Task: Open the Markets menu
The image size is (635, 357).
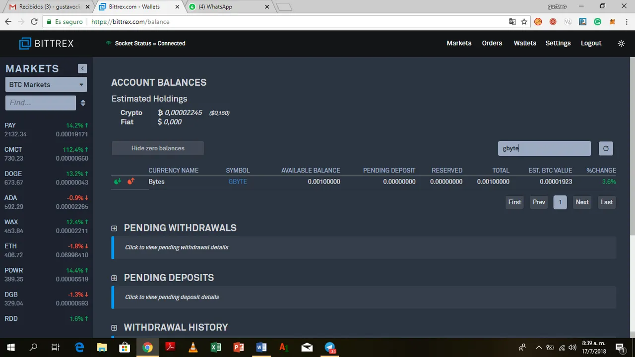Action: 459,43
